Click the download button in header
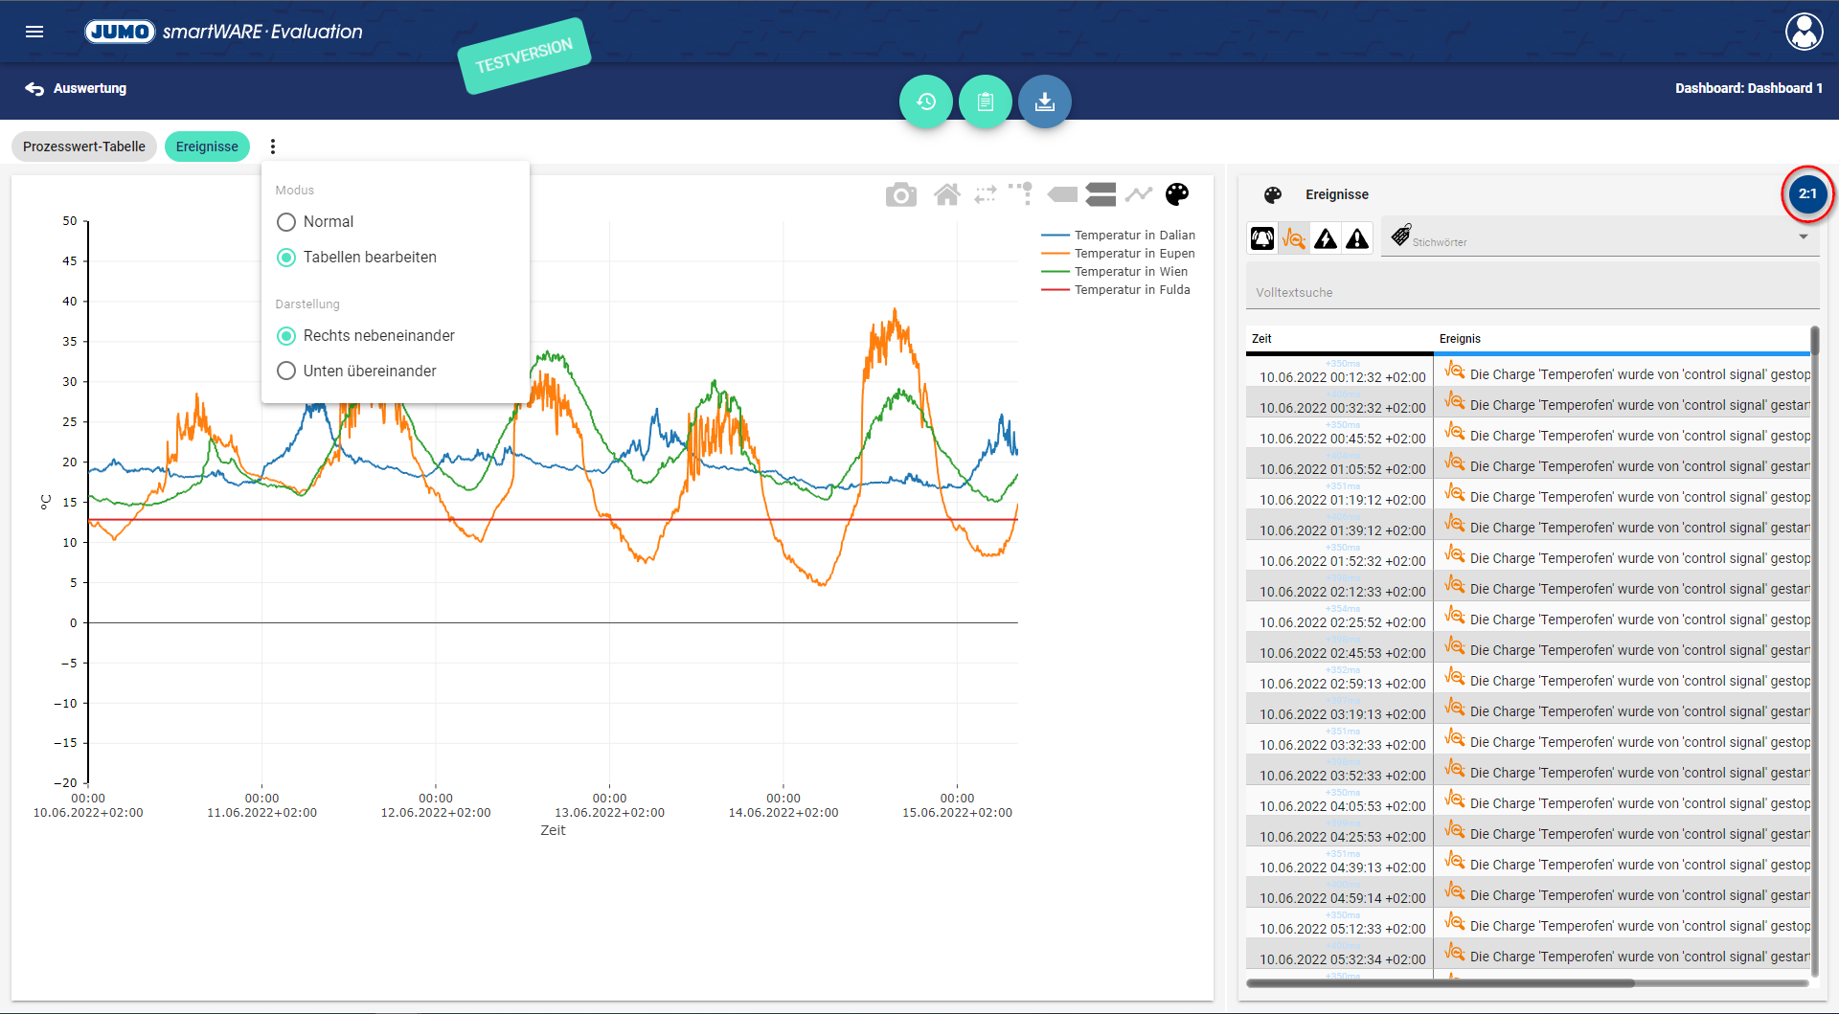 [x=1044, y=101]
